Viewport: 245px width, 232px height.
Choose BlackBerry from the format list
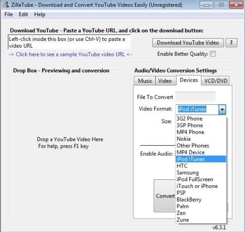point(201,199)
